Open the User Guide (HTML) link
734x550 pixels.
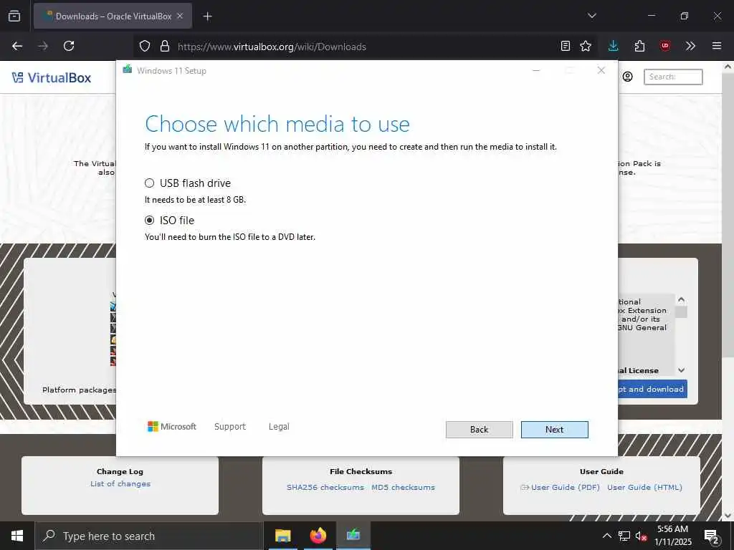pyautogui.click(x=644, y=487)
